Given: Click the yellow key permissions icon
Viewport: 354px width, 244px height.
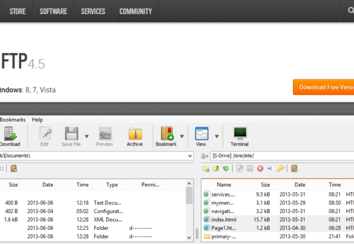Looking at the screenshot, I should (x=280, y=168).
